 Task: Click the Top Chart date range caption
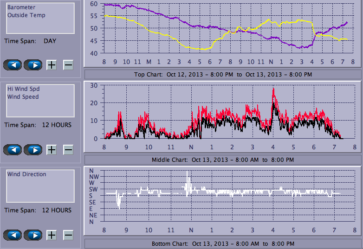223,74
